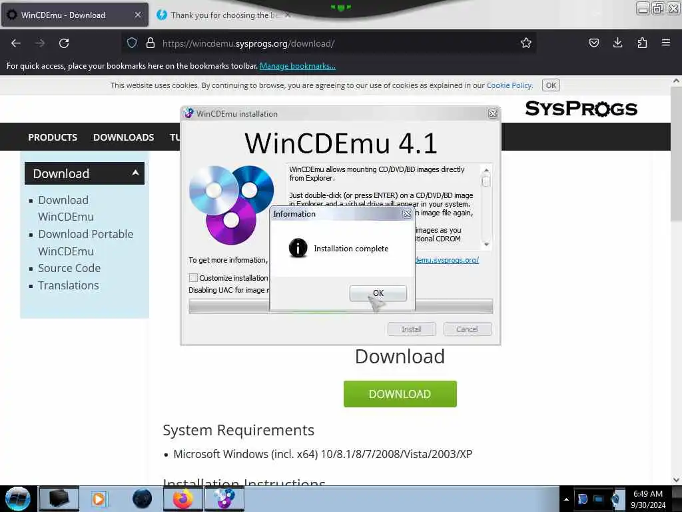
Task: Open the Translations sidebar link
Action: tap(69, 285)
